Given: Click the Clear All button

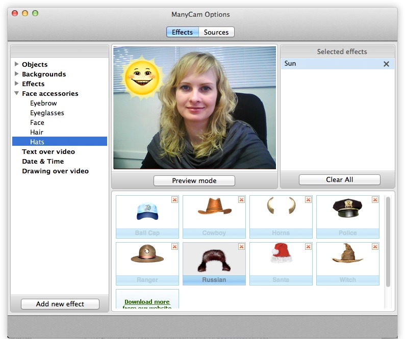Looking at the screenshot, I should tap(339, 180).
